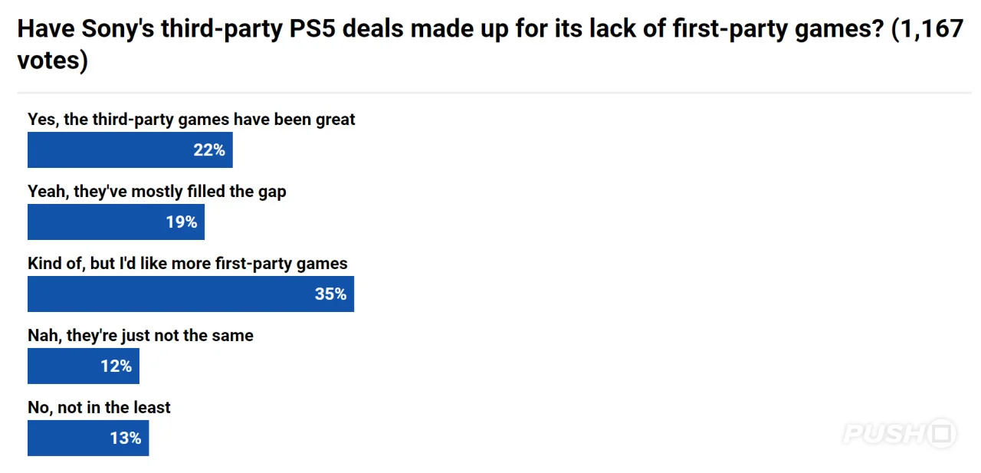Screen dimensions: 981x473
Task: Select 'Kind of, but I'd like more first-party games'
Action: [188, 263]
